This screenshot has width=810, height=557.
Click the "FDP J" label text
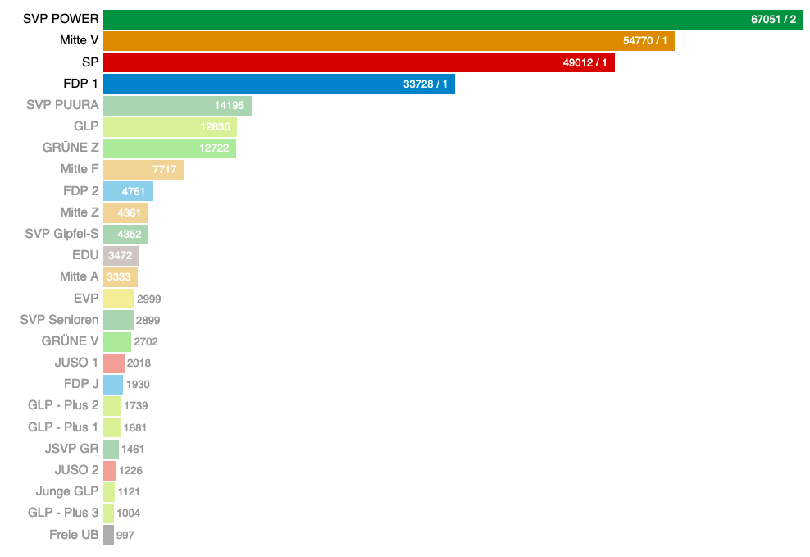(x=81, y=384)
